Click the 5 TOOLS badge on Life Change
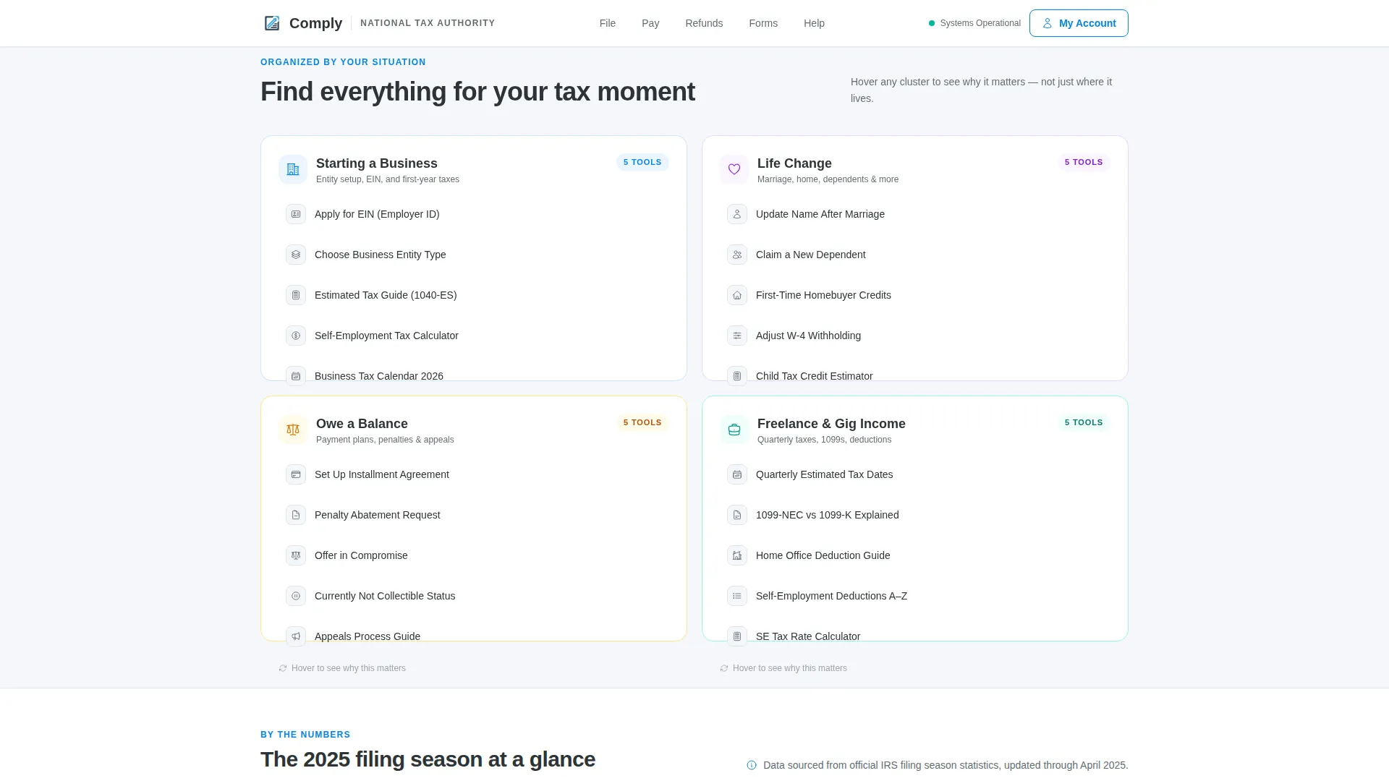 1084,162
